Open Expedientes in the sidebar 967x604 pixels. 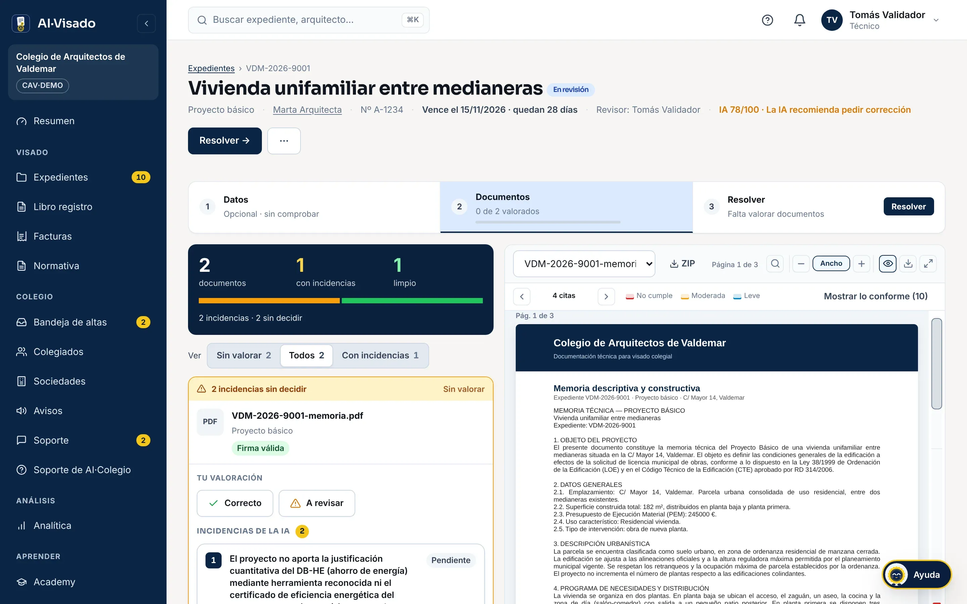coord(83,178)
